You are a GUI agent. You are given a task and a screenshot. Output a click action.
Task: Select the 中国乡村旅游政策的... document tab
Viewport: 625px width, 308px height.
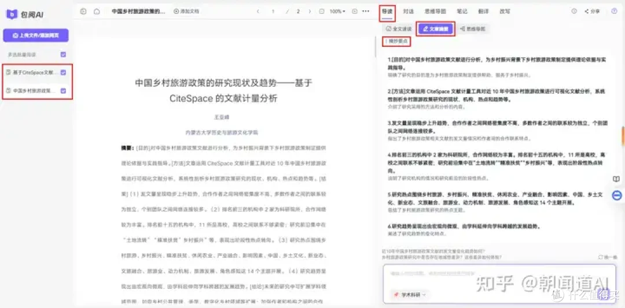pos(138,12)
